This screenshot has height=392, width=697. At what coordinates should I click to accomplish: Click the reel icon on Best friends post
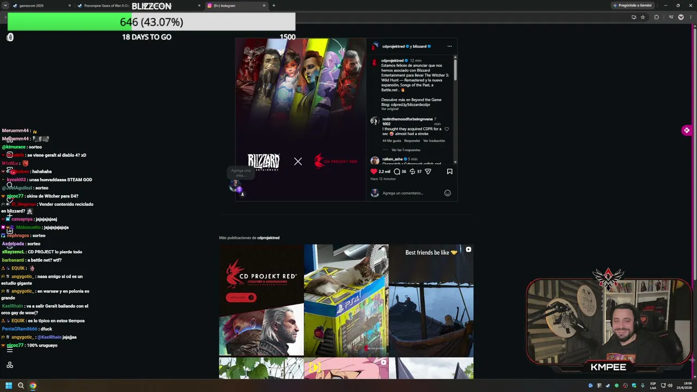(x=468, y=249)
